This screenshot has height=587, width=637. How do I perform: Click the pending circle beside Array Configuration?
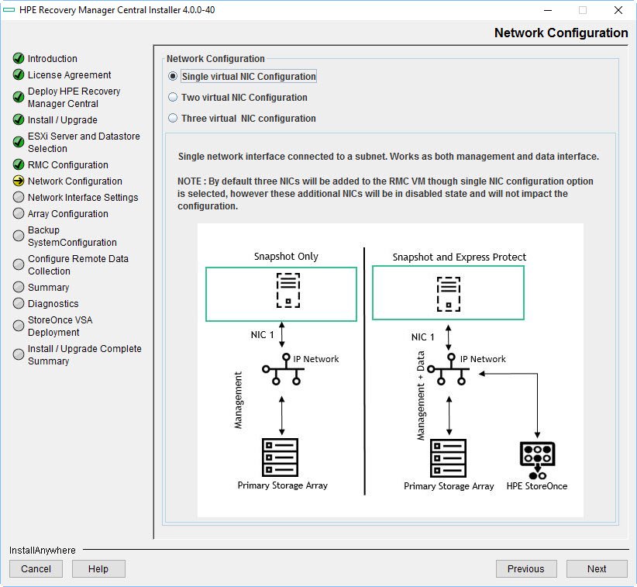pyautogui.click(x=18, y=213)
